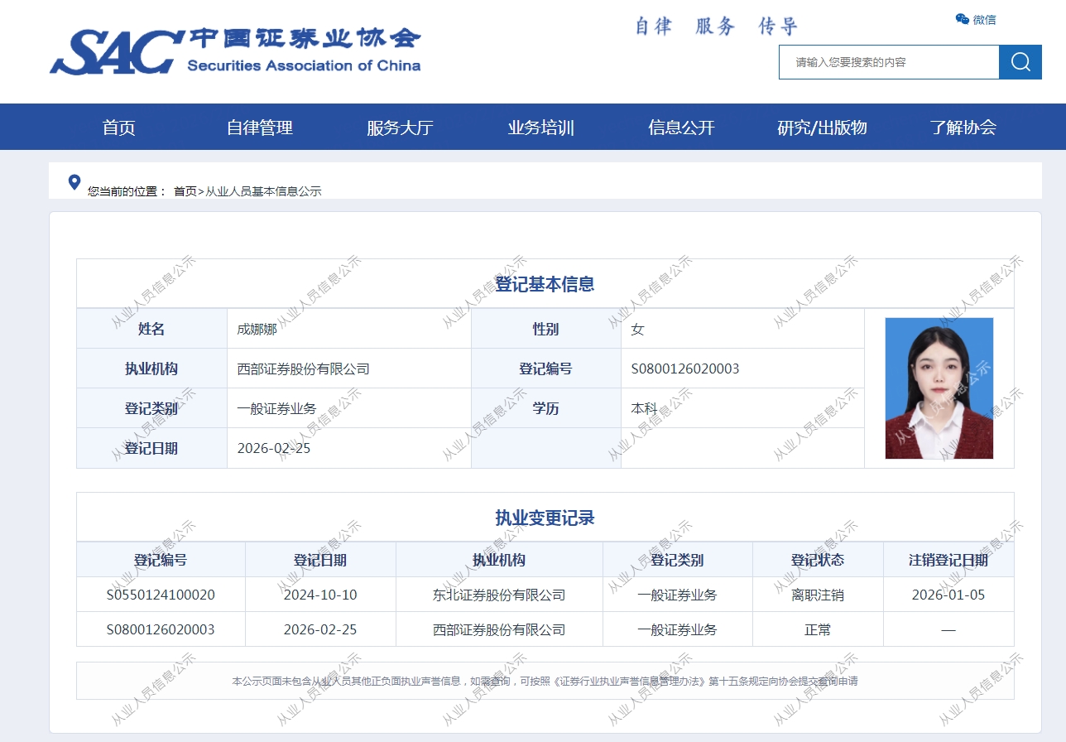Go to 服务大厅 in navigation
This screenshot has width=1066, height=742.
[400, 128]
